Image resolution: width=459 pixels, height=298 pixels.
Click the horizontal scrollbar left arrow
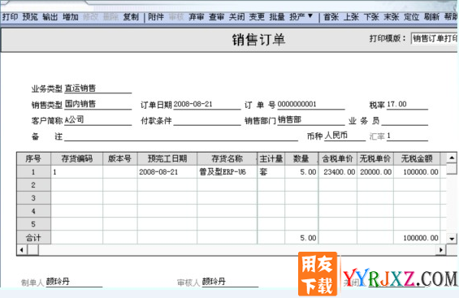pyautogui.click(x=22, y=250)
